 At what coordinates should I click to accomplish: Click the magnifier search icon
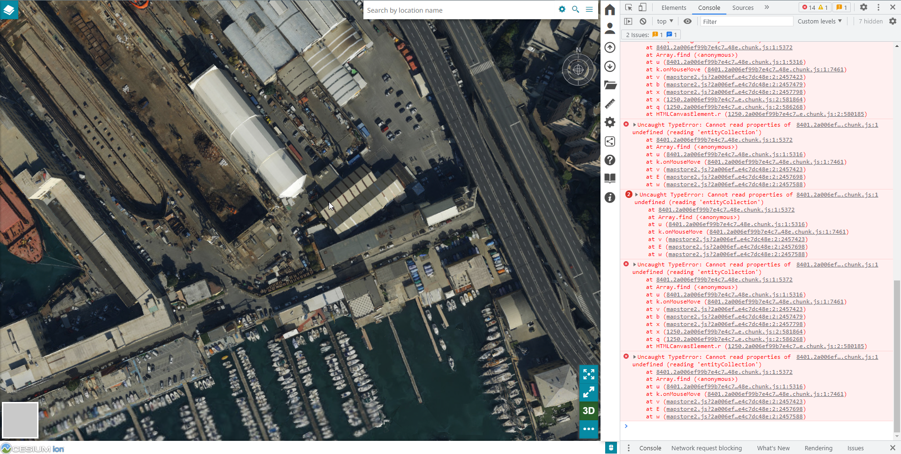pos(576,9)
